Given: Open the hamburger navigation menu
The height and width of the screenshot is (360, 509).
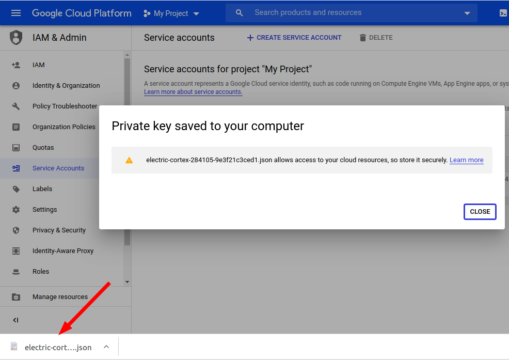Looking at the screenshot, I should [x=16, y=13].
